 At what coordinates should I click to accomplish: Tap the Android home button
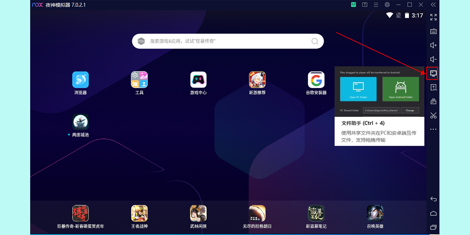pyautogui.click(x=433, y=213)
